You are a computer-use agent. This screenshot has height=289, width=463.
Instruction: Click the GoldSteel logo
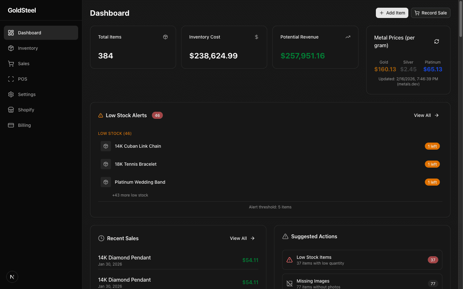22,10
